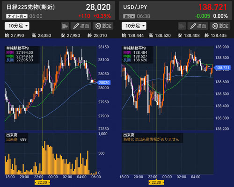Click the 描画 button on Nikkei chart
This screenshot has width=234, height=187.
tap(80, 26)
